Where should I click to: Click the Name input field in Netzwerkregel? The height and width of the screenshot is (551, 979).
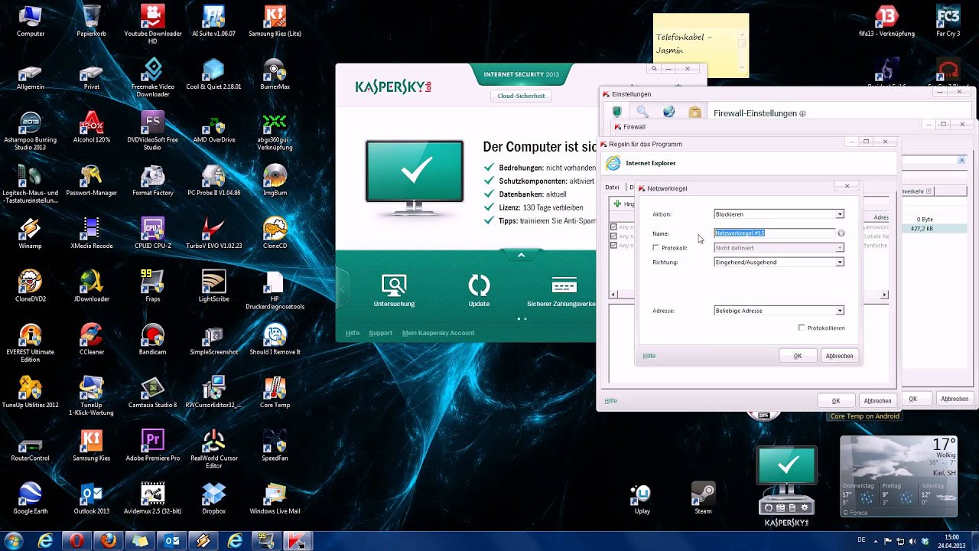(775, 233)
